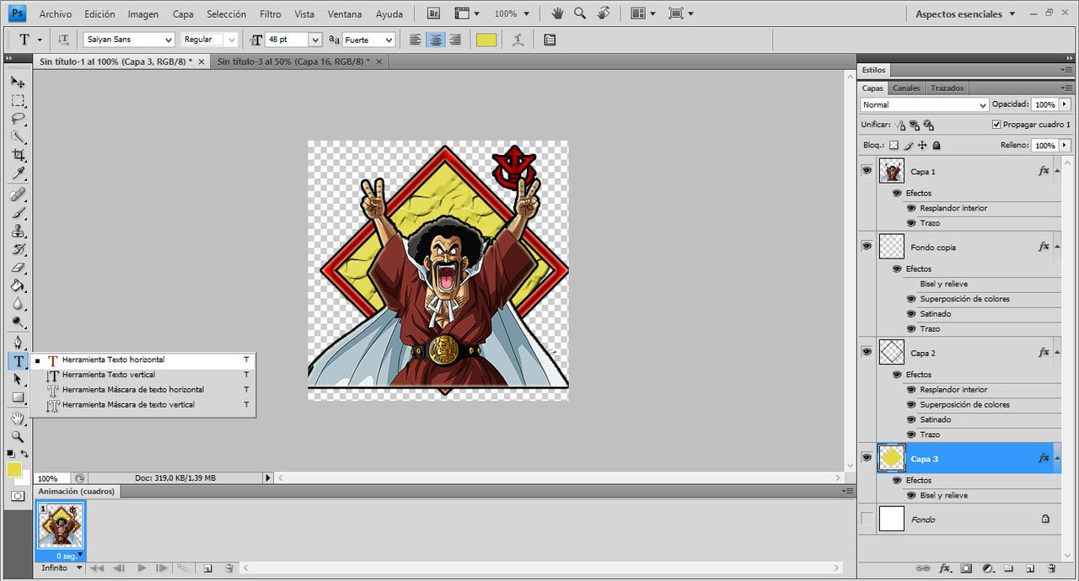Screen dimensions: 1079x581
Task: Select the Move tool
Action: (18, 83)
